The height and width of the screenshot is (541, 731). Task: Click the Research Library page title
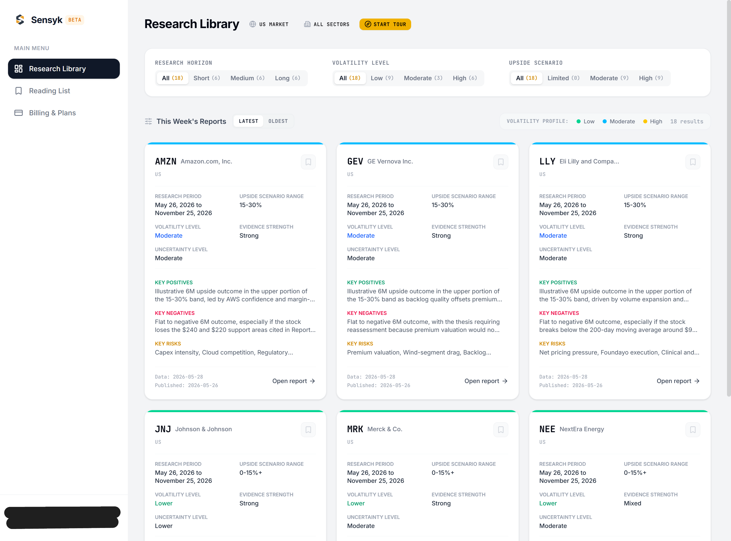192,24
